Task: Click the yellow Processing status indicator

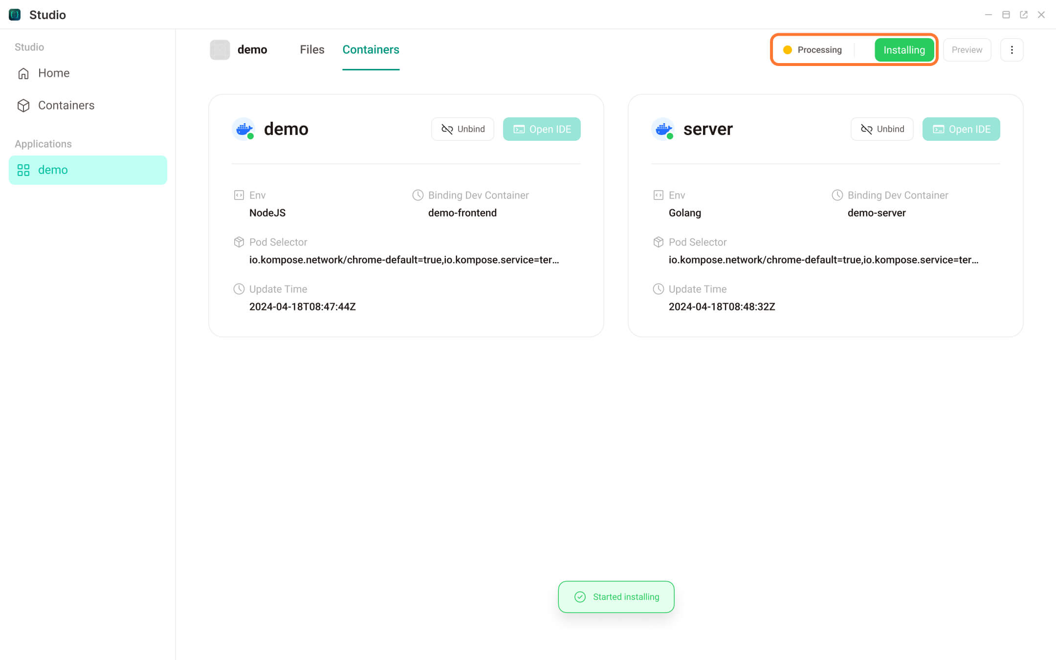Action: point(788,50)
